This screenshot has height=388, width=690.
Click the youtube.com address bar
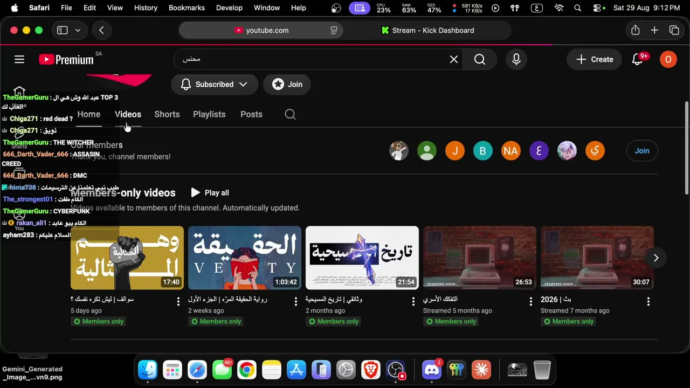[x=261, y=30]
